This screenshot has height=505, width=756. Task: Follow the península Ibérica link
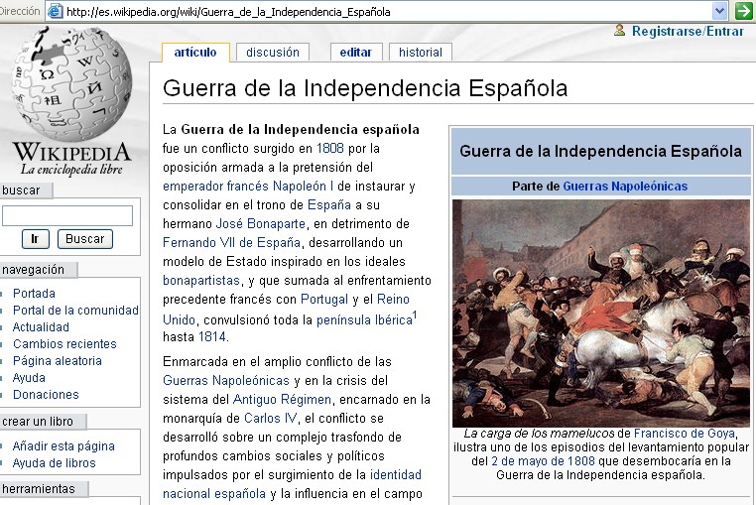click(364, 320)
